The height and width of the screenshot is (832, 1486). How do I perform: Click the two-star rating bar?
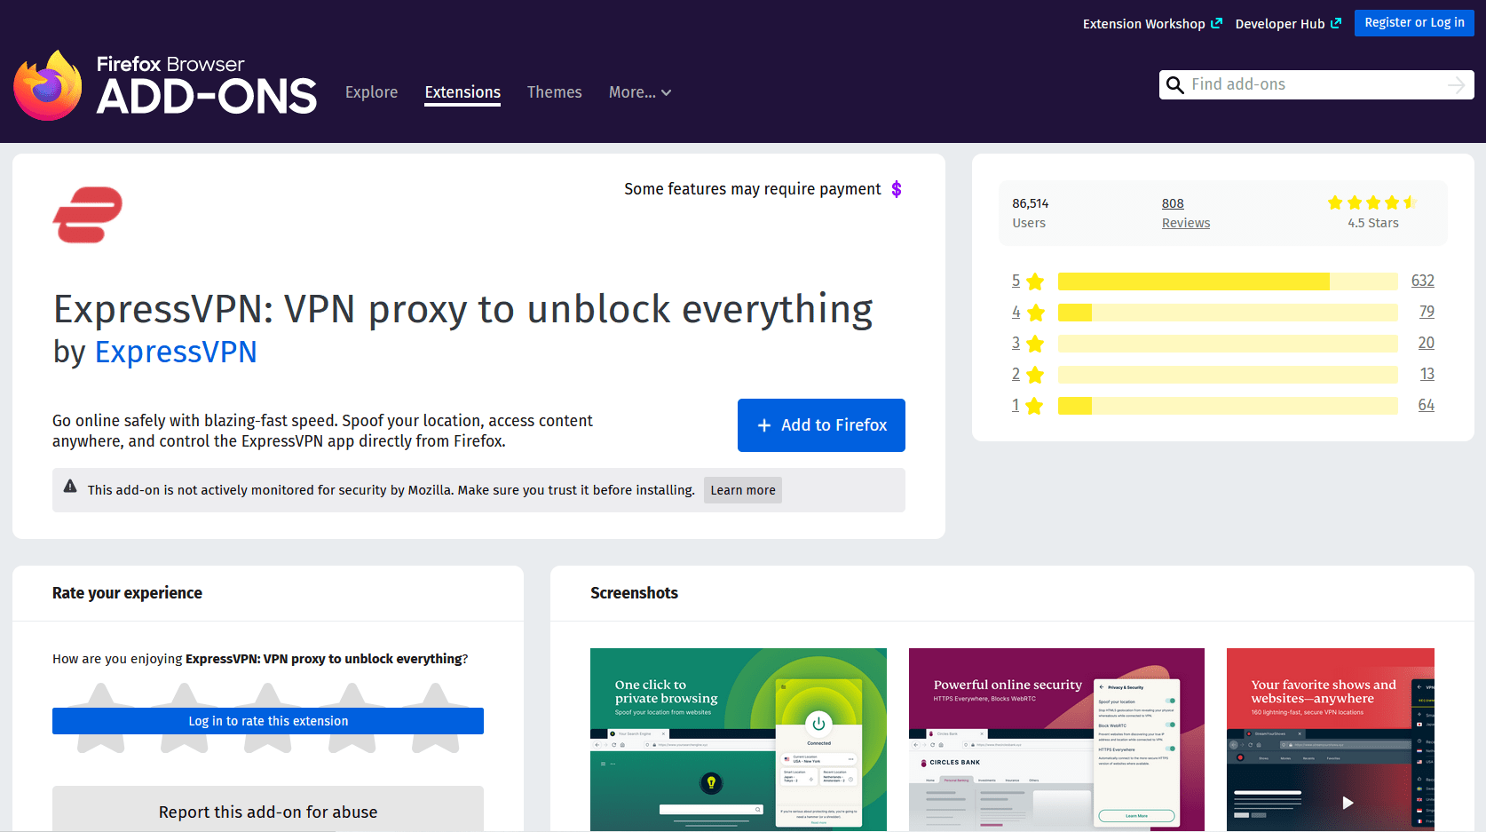pos(1228,375)
